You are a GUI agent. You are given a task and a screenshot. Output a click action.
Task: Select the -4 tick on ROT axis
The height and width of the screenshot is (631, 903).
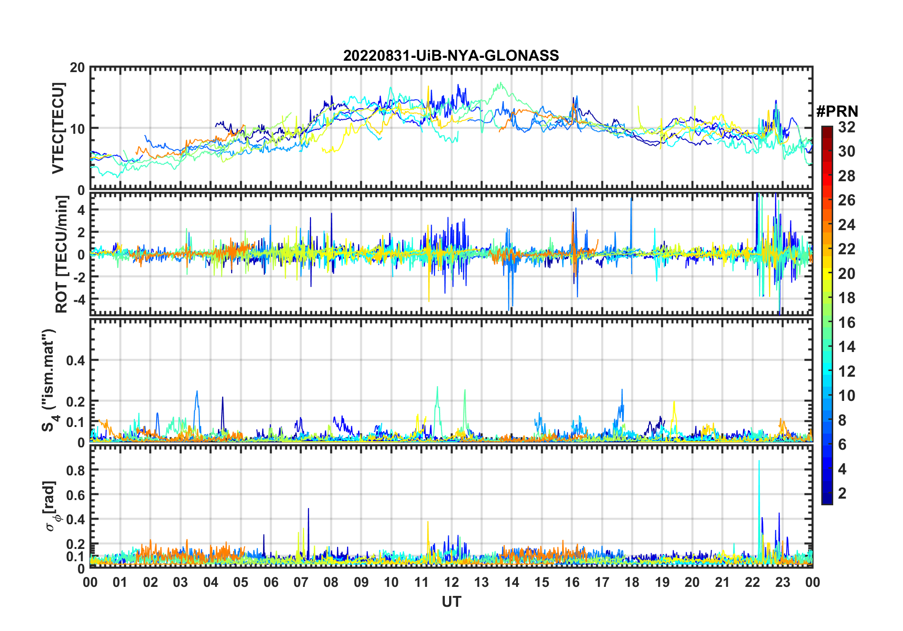coord(78,299)
